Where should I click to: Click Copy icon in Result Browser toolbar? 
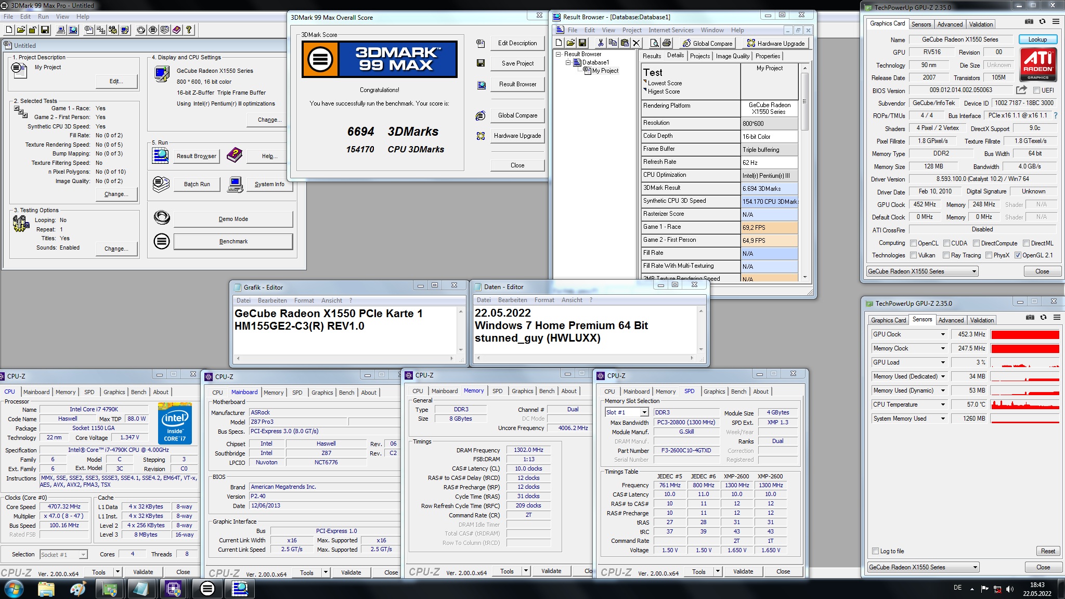tap(613, 43)
